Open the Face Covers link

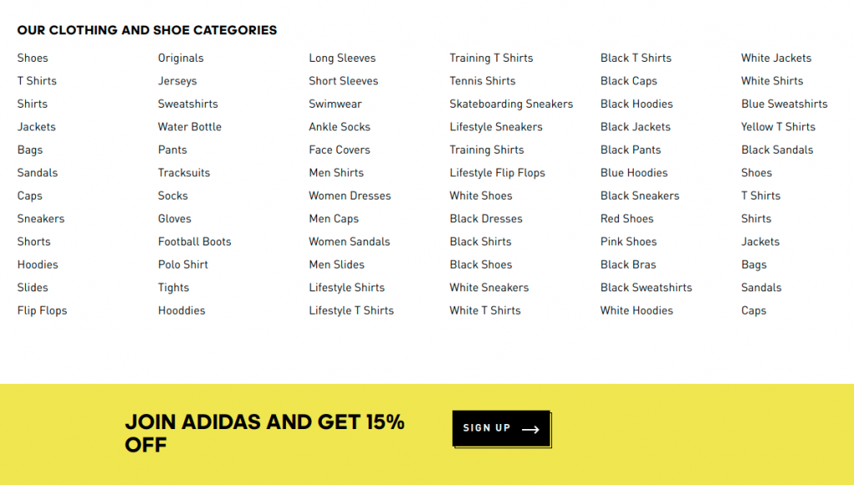(x=339, y=150)
